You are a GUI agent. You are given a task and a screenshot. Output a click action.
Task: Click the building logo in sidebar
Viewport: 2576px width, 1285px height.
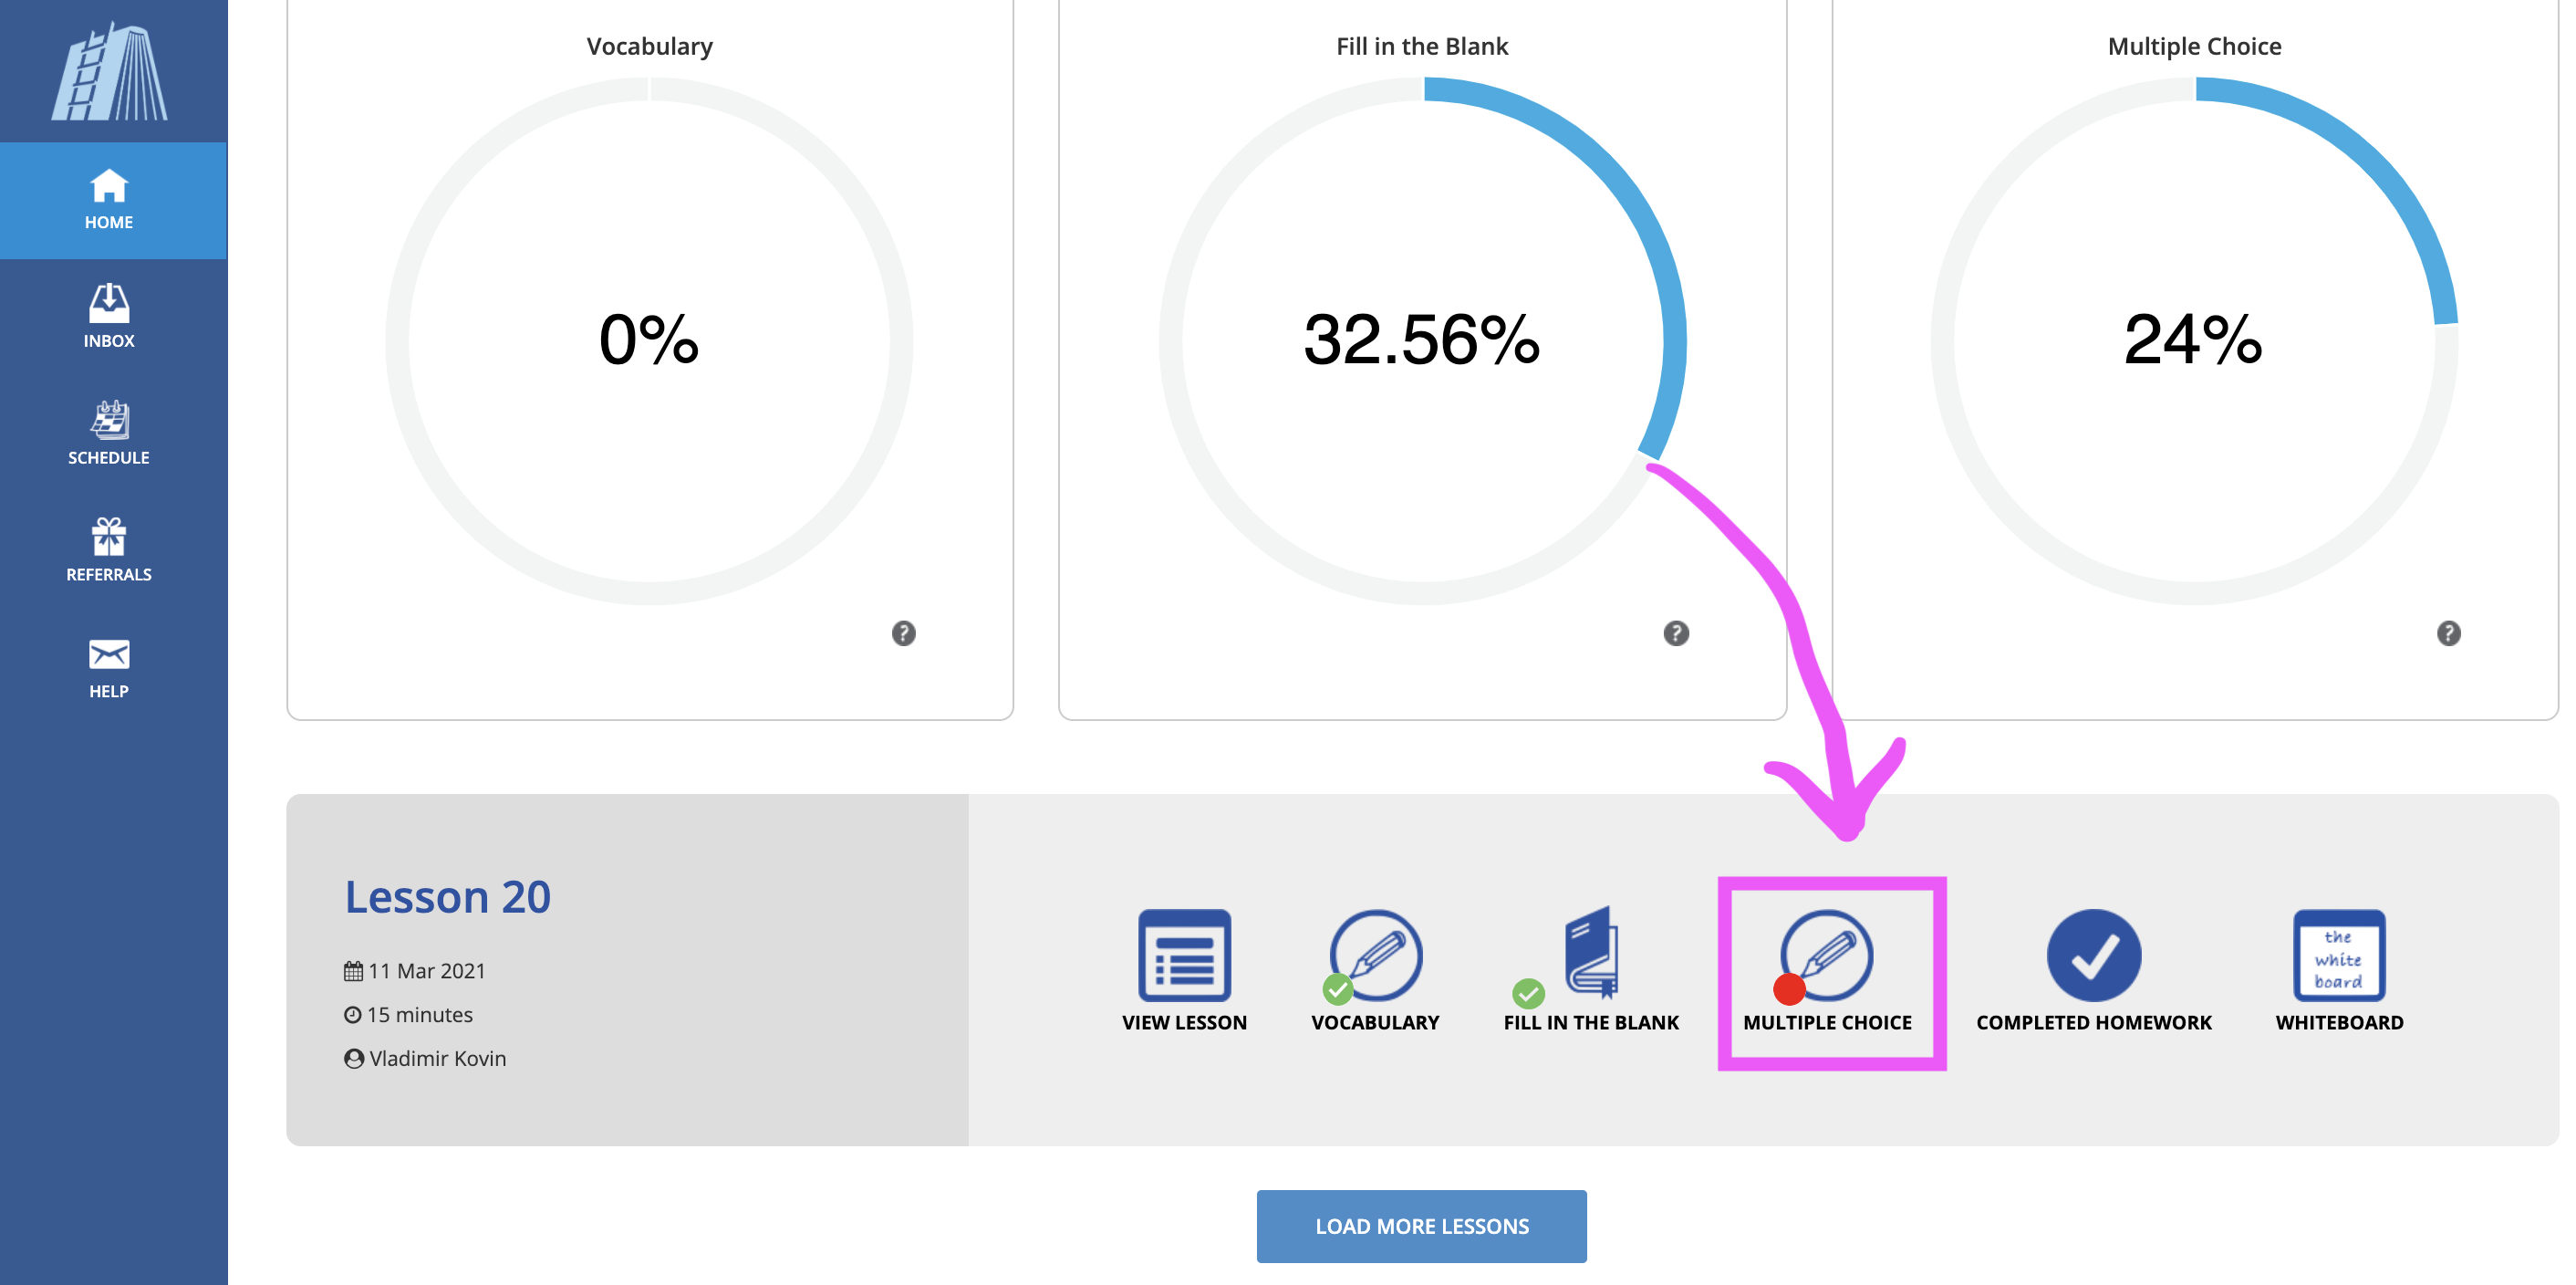[110, 72]
